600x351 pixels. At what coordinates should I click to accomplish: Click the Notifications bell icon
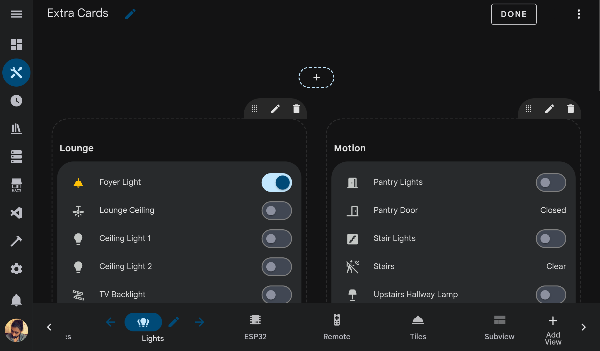tap(16, 300)
